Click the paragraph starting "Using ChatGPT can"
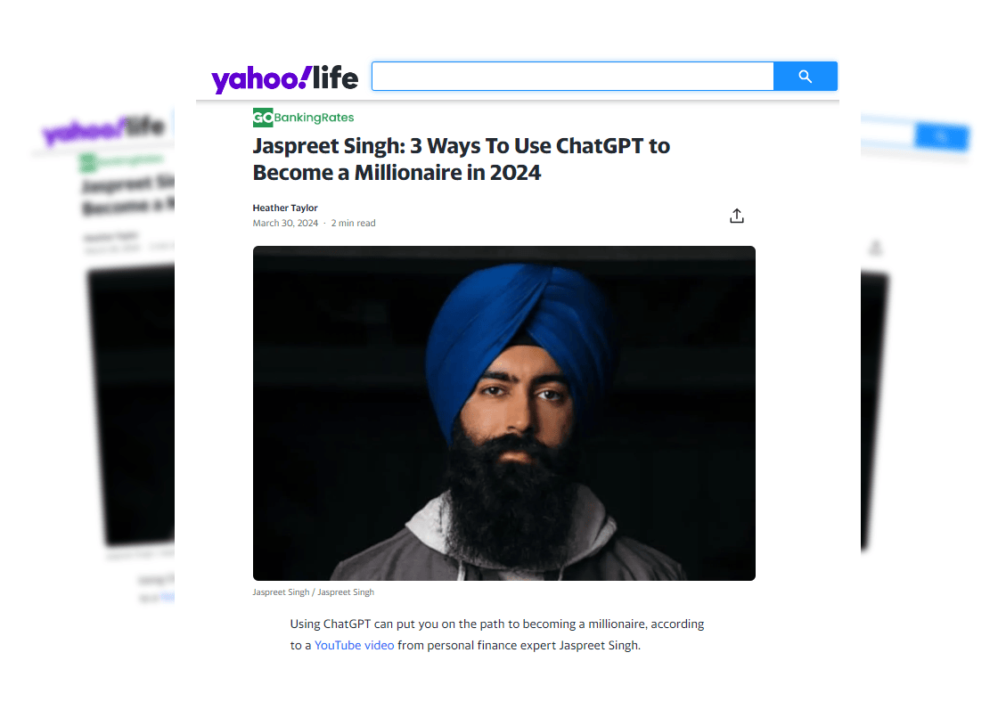The height and width of the screenshot is (718, 998). click(497, 634)
